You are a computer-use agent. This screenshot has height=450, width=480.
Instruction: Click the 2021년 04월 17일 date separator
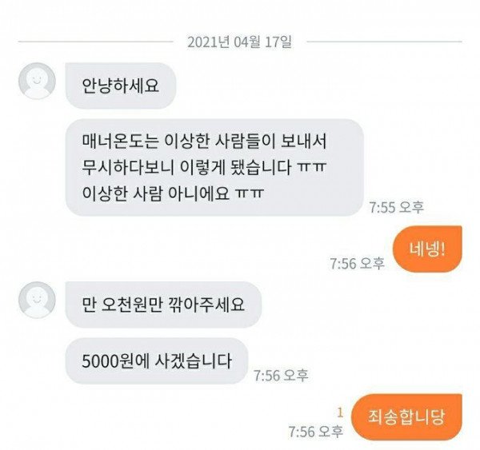[x=240, y=42]
